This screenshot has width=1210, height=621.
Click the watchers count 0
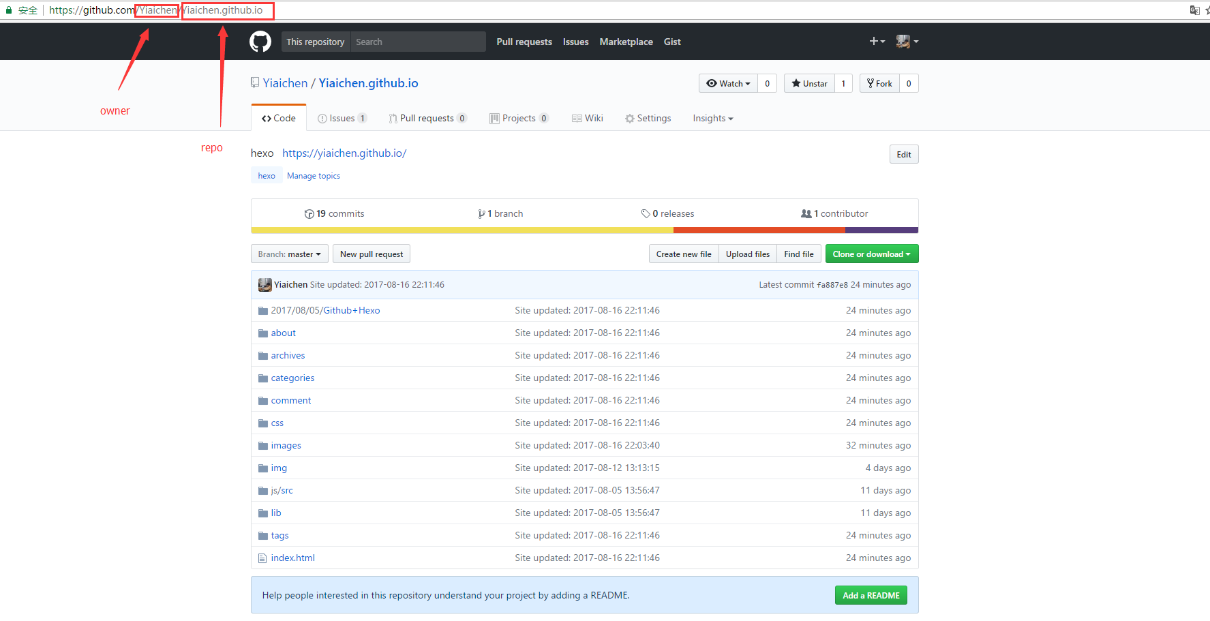[768, 83]
